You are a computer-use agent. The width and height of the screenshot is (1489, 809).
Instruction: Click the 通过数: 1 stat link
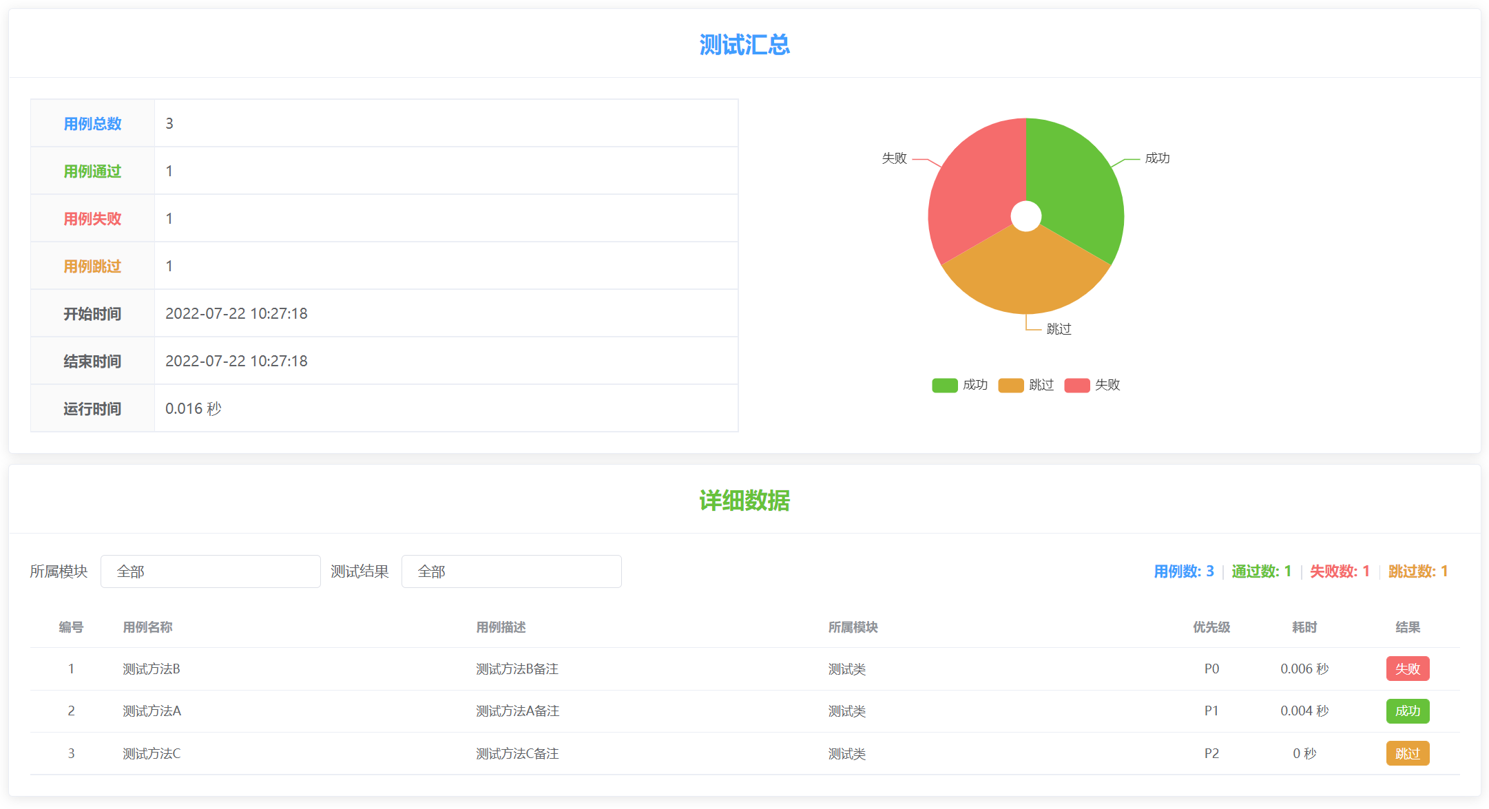click(x=1260, y=571)
